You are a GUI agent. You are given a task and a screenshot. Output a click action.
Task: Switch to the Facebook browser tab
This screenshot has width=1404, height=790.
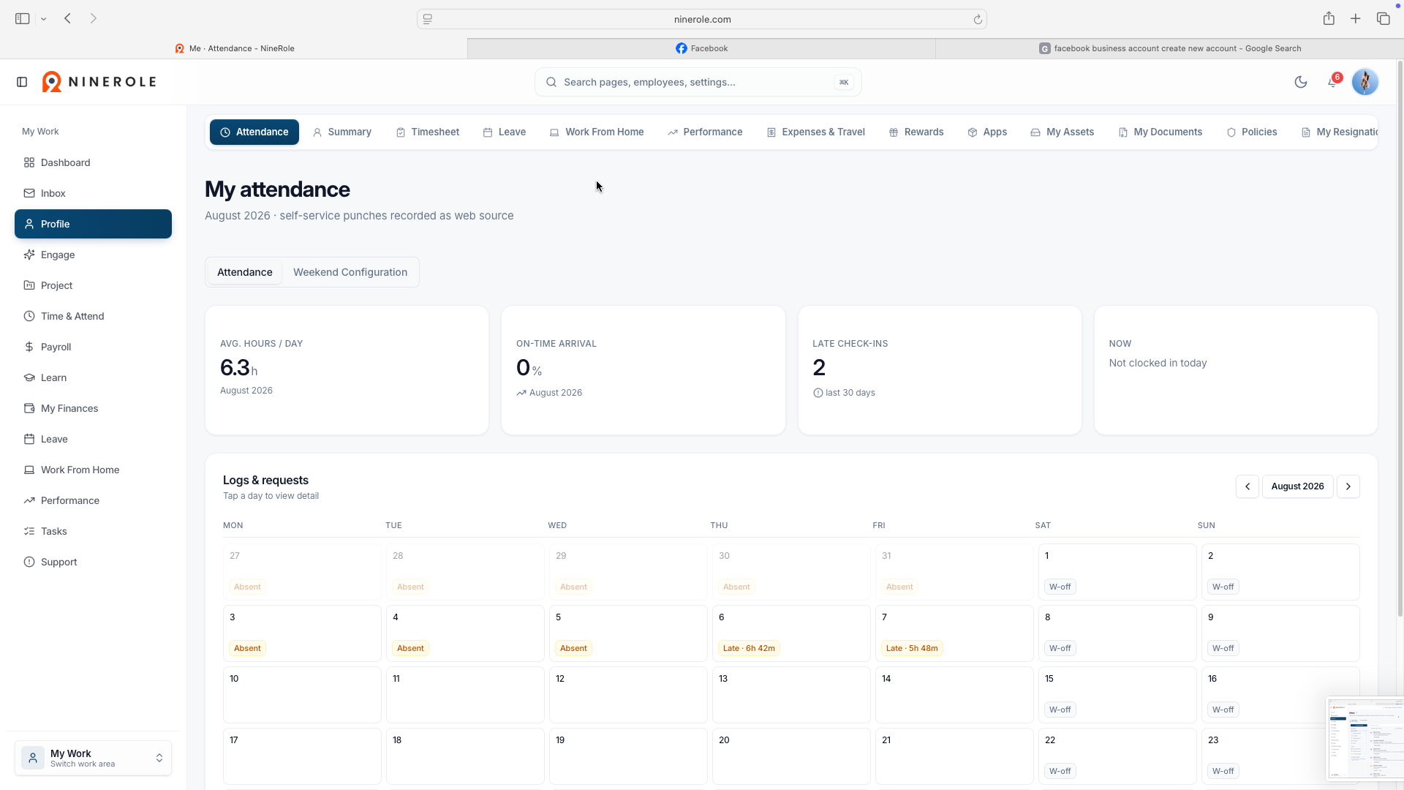pos(701,48)
